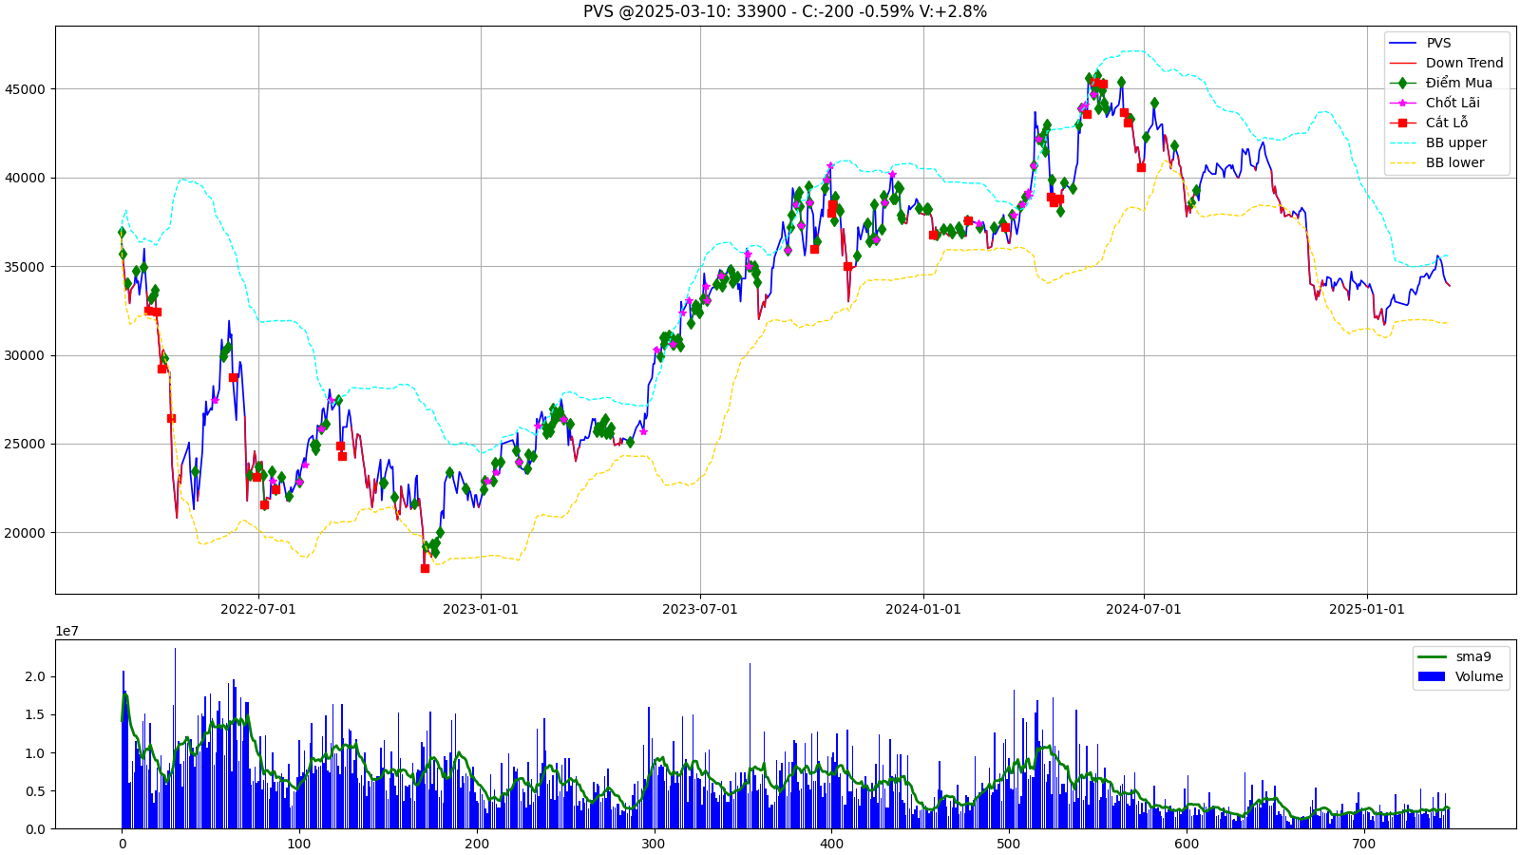This screenshot has height=855, width=1520.
Task: Click the lowest red Cắt Lỗ marker near 18000
Action: click(x=425, y=568)
